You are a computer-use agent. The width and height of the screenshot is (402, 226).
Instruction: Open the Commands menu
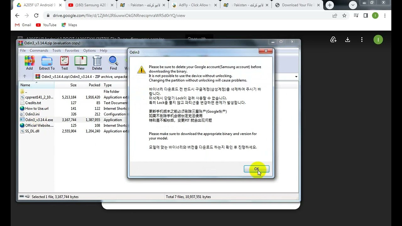(x=39, y=51)
